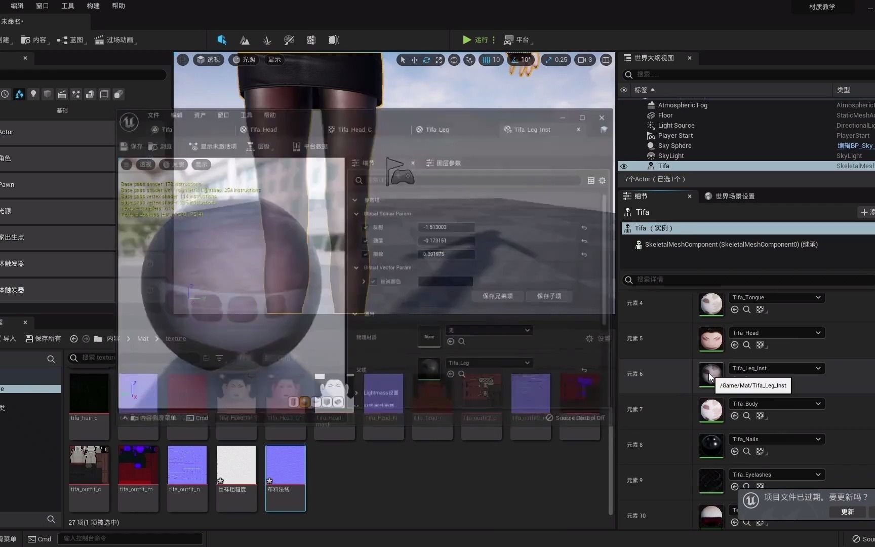Show Cinematic category clapper icon
This screenshot has width=875, height=547.
click(x=61, y=94)
